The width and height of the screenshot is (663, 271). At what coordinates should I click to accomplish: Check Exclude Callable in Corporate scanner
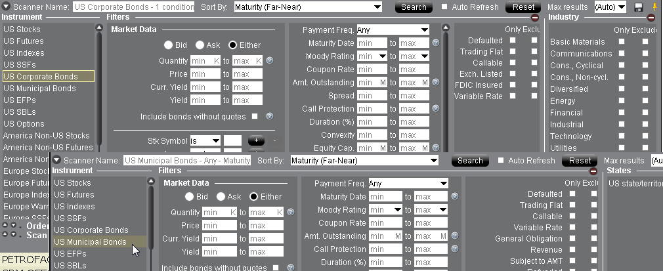pyautogui.click(x=534, y=62)
